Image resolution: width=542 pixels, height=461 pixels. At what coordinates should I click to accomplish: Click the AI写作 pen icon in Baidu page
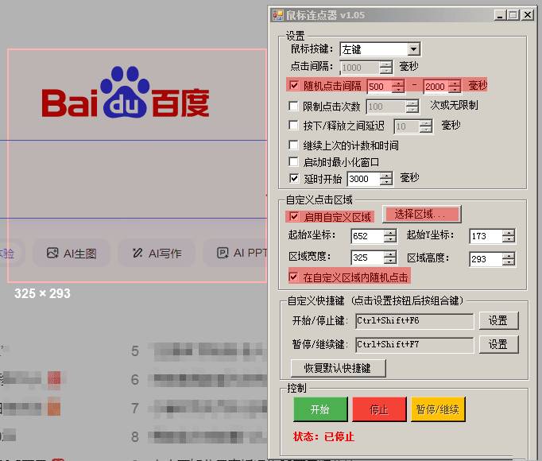(137, 253)
